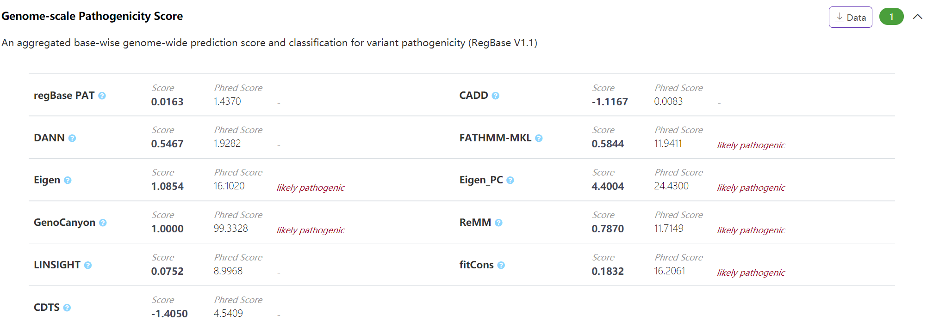The image size is (927, 333).
Task: Click the help icon beside CADD
Action: (x=496, y=96)
